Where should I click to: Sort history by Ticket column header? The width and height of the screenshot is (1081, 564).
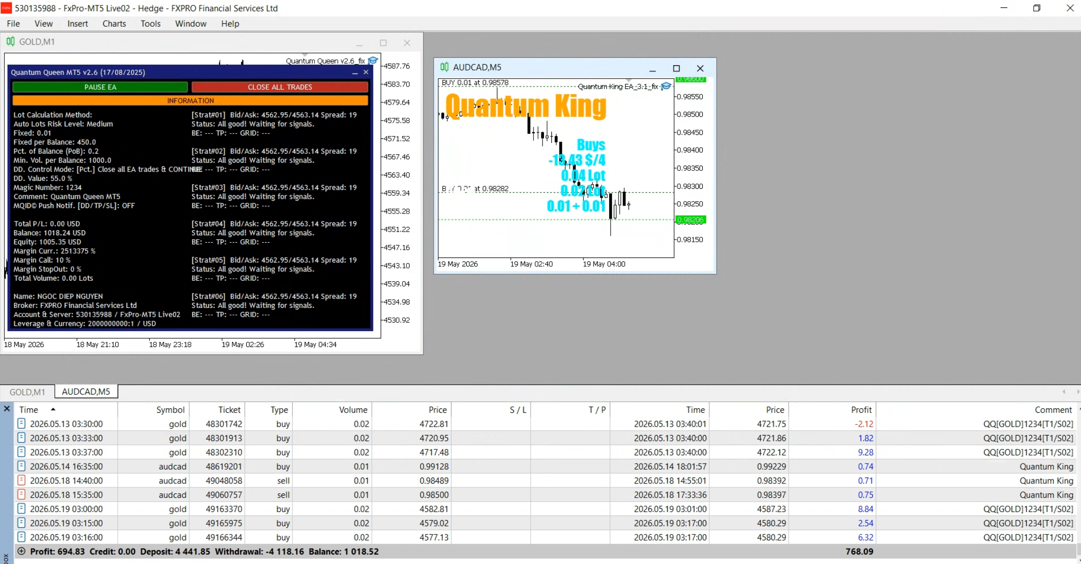pyautogui.click(x=218, y=410)
